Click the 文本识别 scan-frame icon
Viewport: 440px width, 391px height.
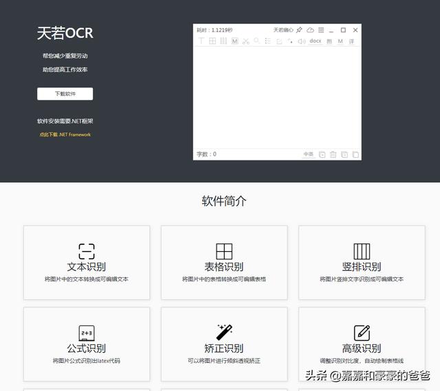87,251
